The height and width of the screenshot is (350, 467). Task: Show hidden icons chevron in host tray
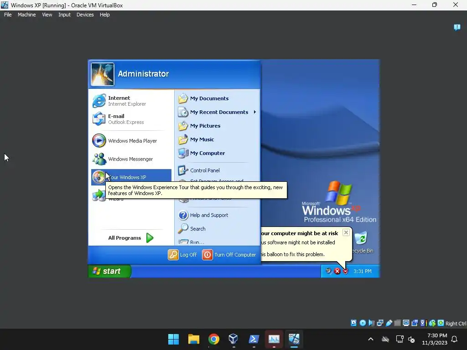coord(371,339)
